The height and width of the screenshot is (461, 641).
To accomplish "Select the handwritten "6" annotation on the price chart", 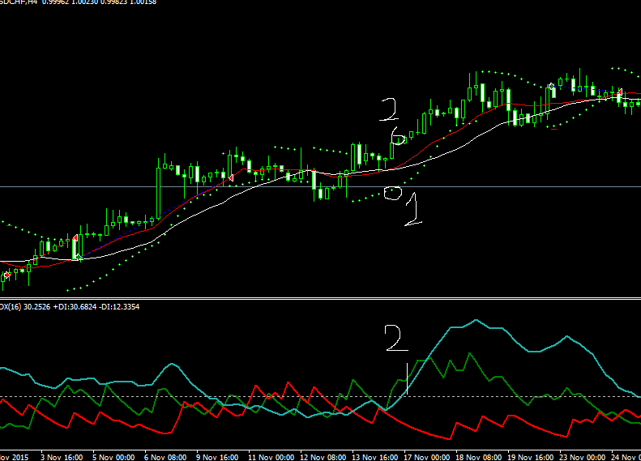I will click(395, 136).
